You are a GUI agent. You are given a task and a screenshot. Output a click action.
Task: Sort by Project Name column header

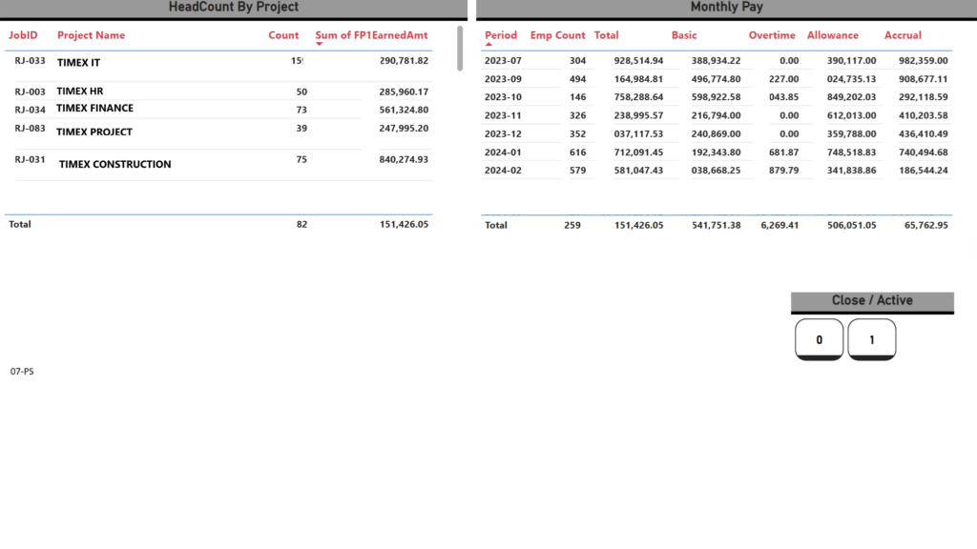point(91,35)
